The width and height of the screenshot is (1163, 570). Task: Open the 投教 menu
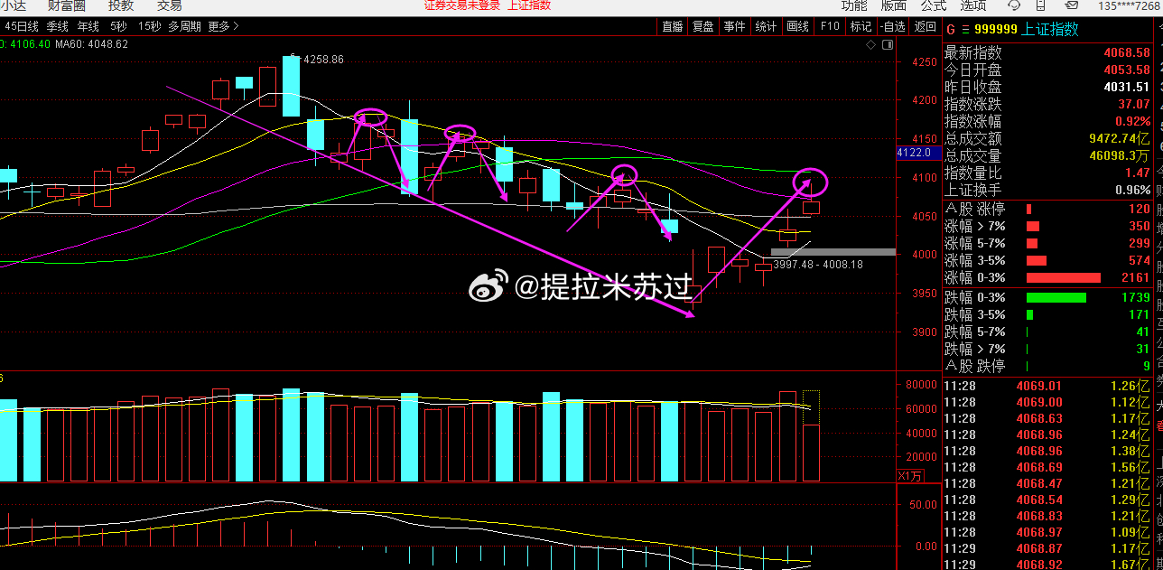point(121,5)
